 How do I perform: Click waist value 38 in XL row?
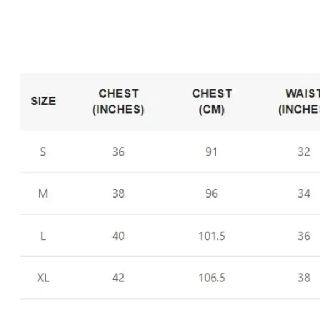304,278
